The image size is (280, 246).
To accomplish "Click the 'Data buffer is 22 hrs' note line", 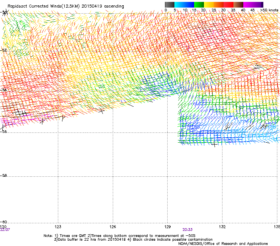I will click(x=133, y=240).
